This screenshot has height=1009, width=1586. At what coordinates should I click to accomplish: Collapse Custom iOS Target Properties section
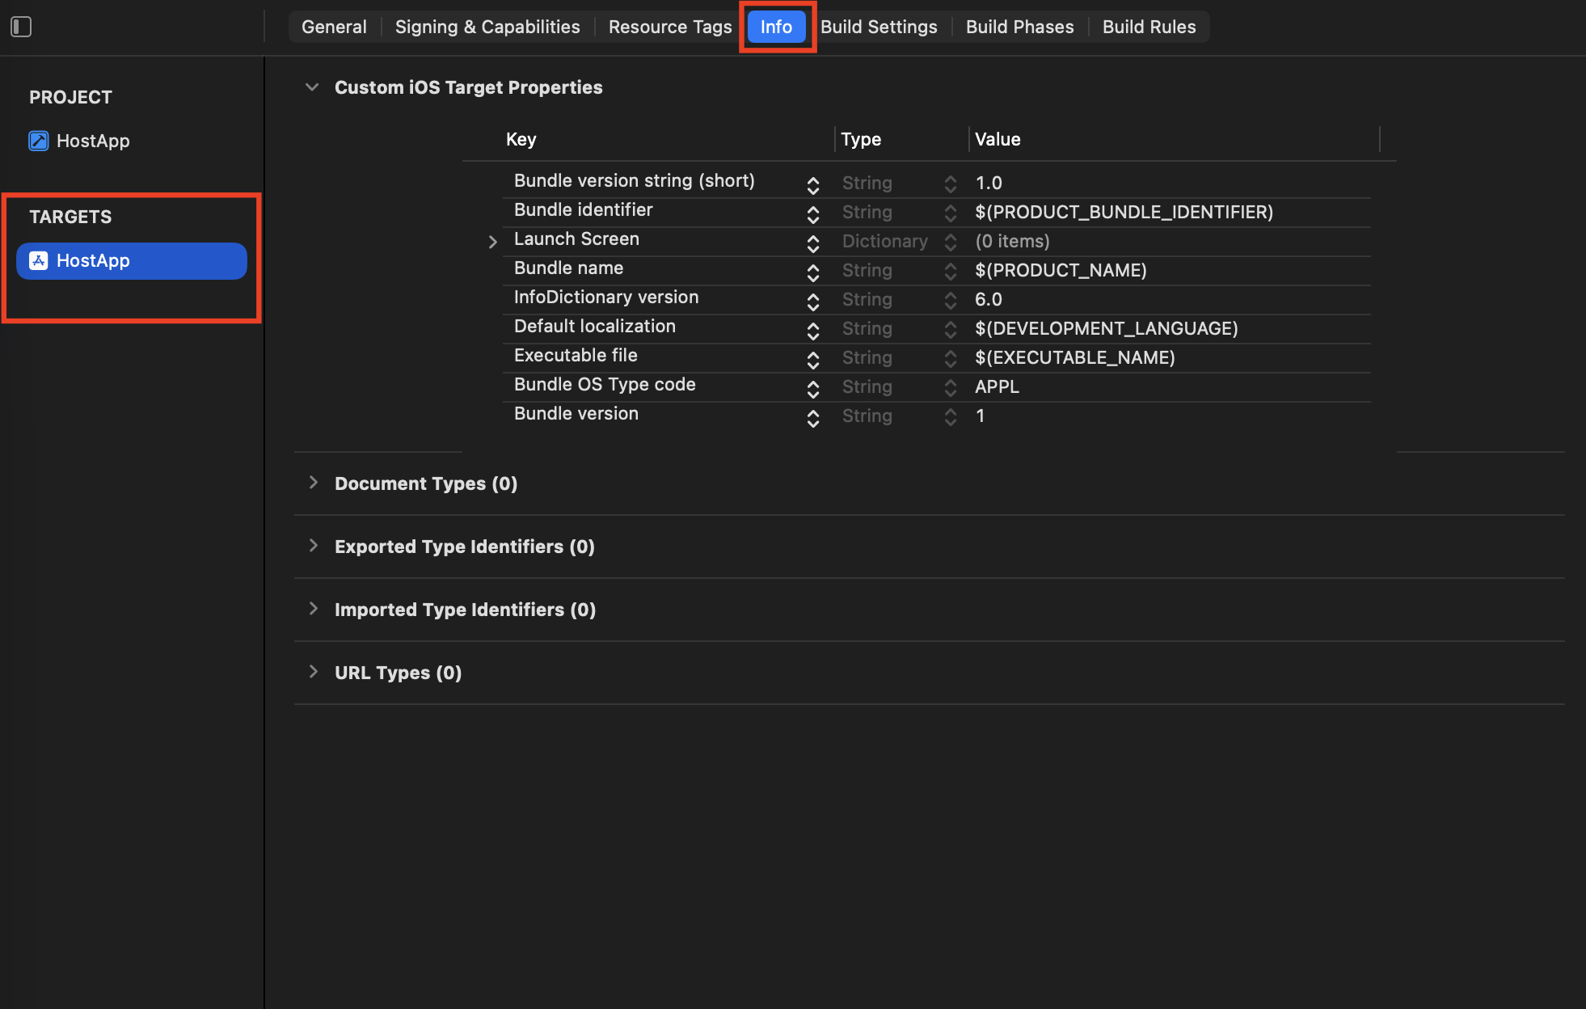[312, 87]
